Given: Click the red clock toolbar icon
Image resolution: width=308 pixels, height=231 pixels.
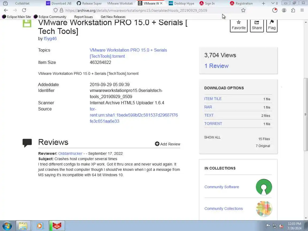Looking at the screenshot, I should click(275, 10).
